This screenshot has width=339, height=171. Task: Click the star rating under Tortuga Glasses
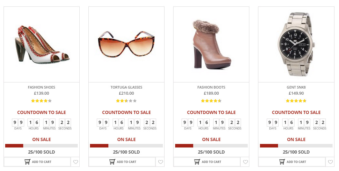coord(126,101)
